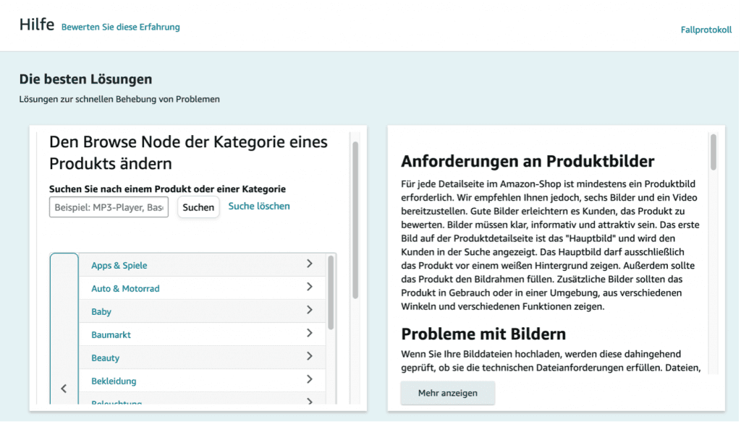Open the Fallprotokoll link
Image resolution: width=741 pixels, height=424 pixels.
point(706,30)
